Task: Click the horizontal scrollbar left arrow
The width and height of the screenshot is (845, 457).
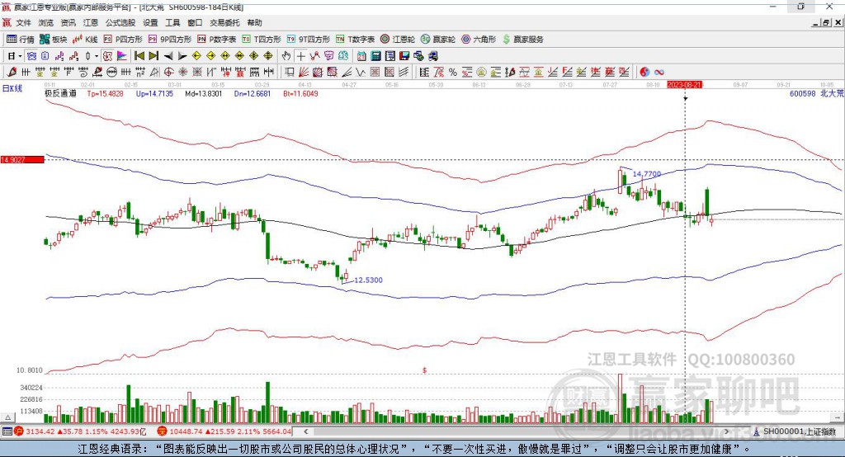Action: 305,431
